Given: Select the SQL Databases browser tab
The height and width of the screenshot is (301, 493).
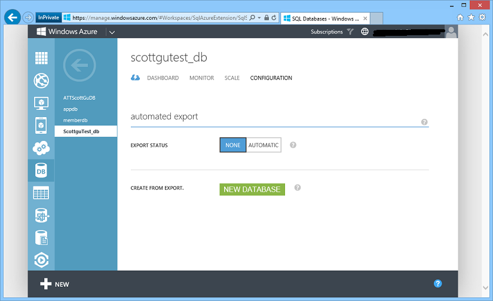Looking at the screenshot, I should point(325,19).
